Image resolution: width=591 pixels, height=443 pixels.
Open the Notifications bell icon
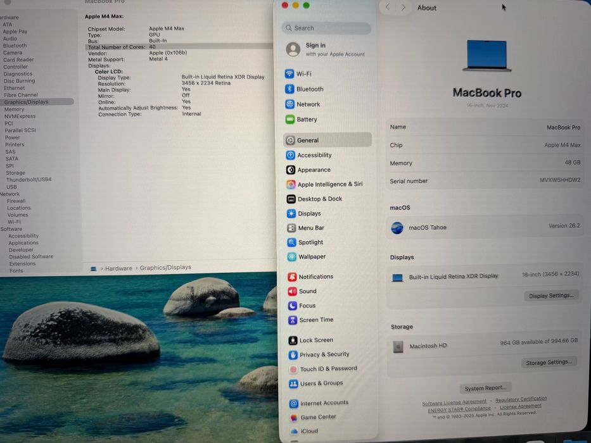292,277
